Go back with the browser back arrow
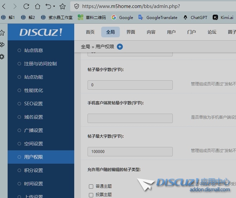The image size is (236, 198). click(4, 6)
